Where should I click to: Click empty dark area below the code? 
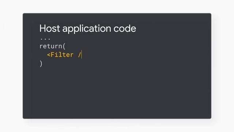point(117,93)
